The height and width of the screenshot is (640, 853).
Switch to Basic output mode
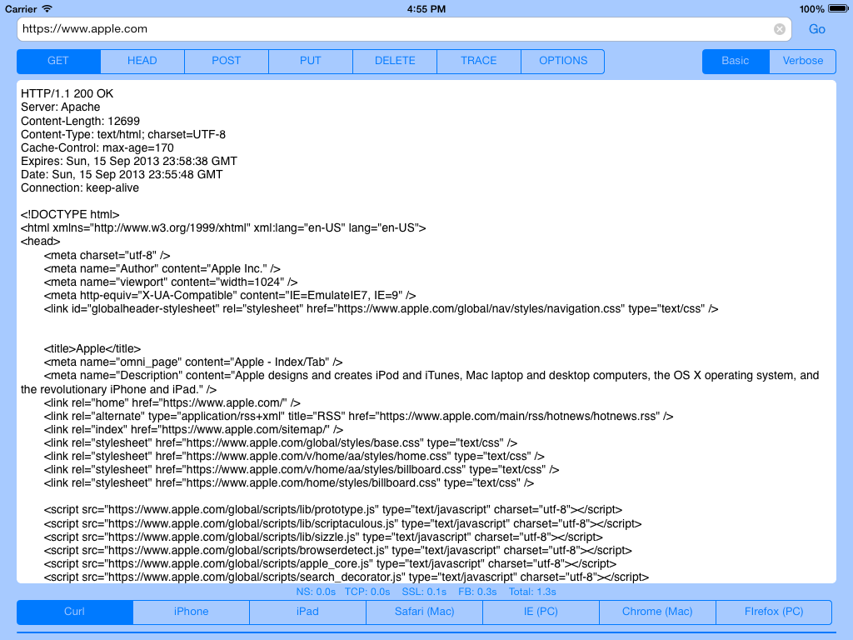[x=736, y=61]
